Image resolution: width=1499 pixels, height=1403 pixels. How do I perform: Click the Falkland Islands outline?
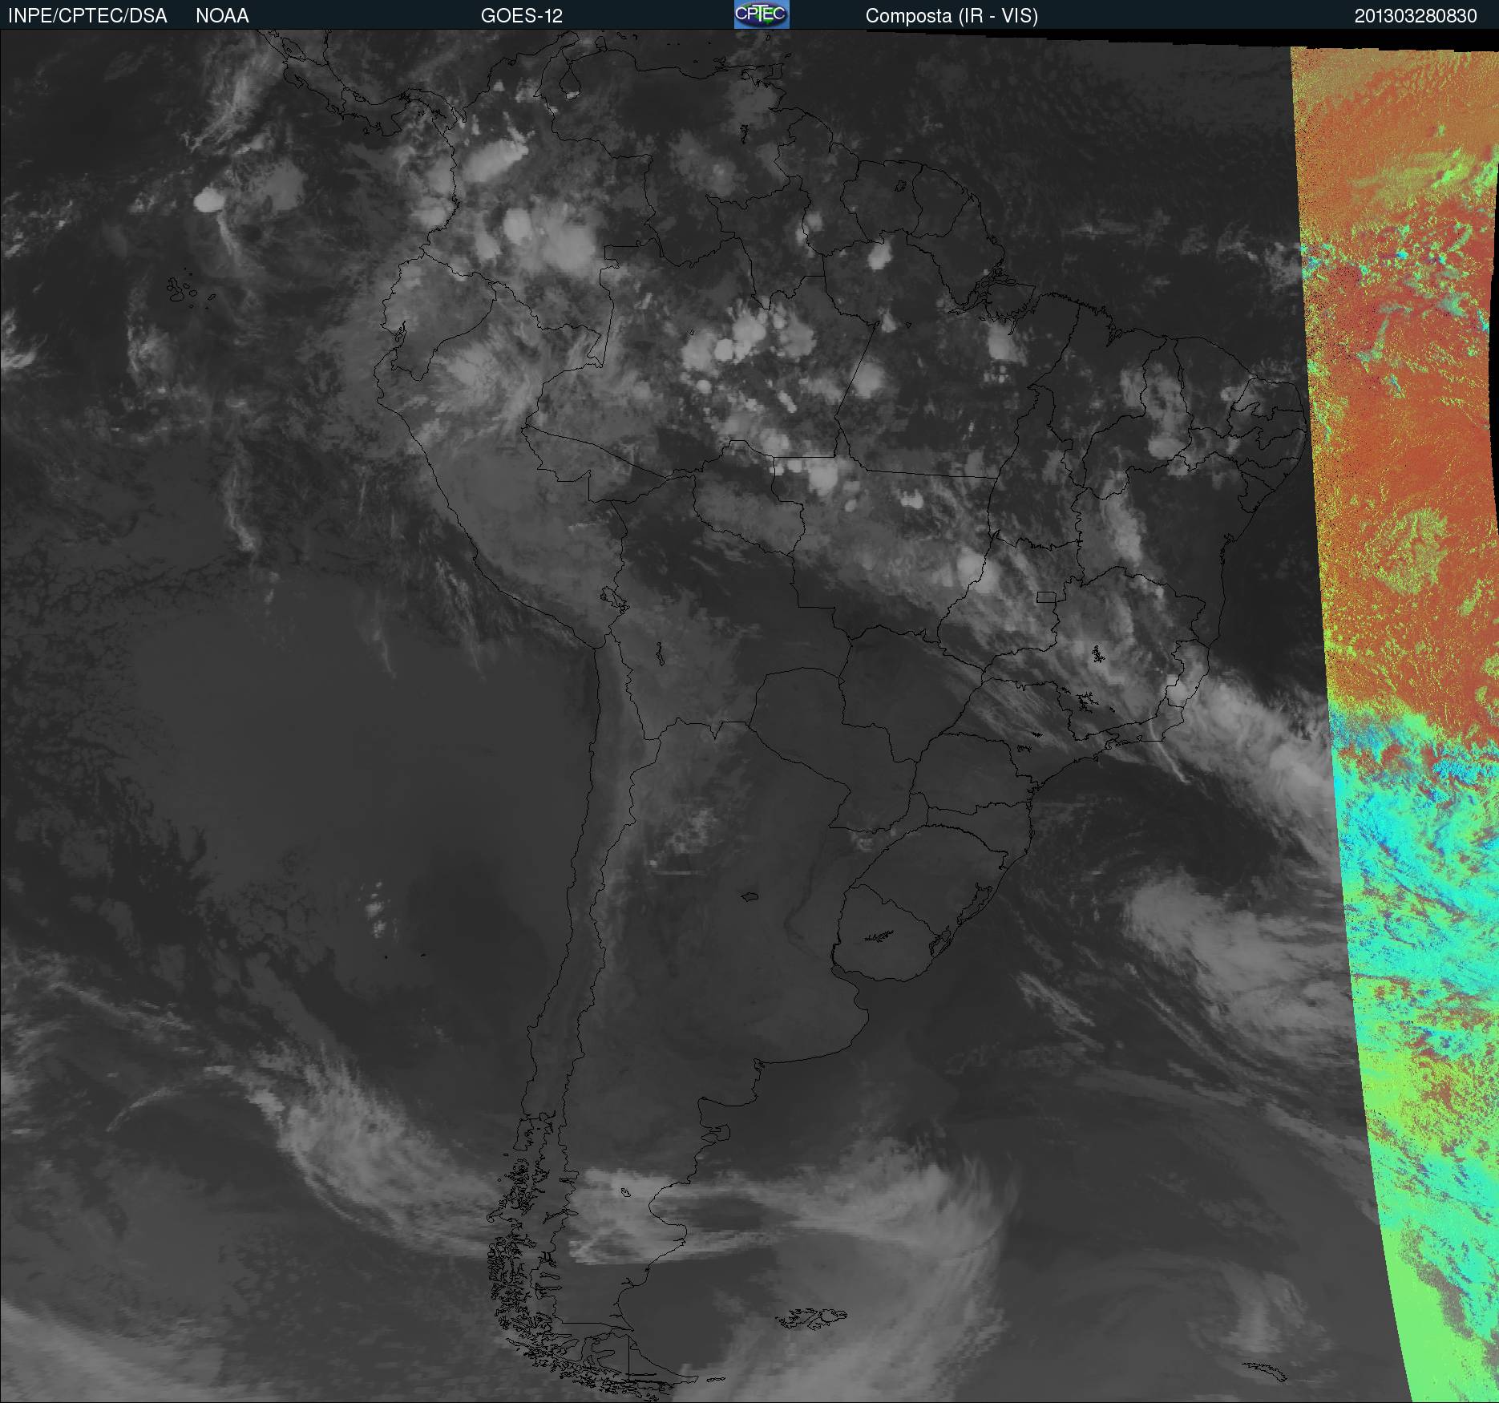(x=811, y=1319)
